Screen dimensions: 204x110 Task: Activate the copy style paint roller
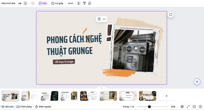pyautogui.click(x=84, y=3)
